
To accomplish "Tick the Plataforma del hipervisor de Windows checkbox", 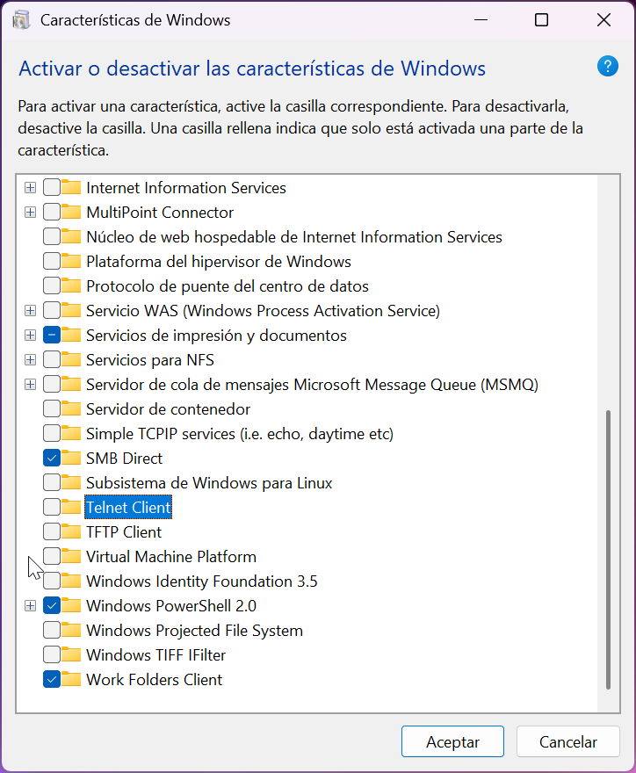I will [52, 262].
